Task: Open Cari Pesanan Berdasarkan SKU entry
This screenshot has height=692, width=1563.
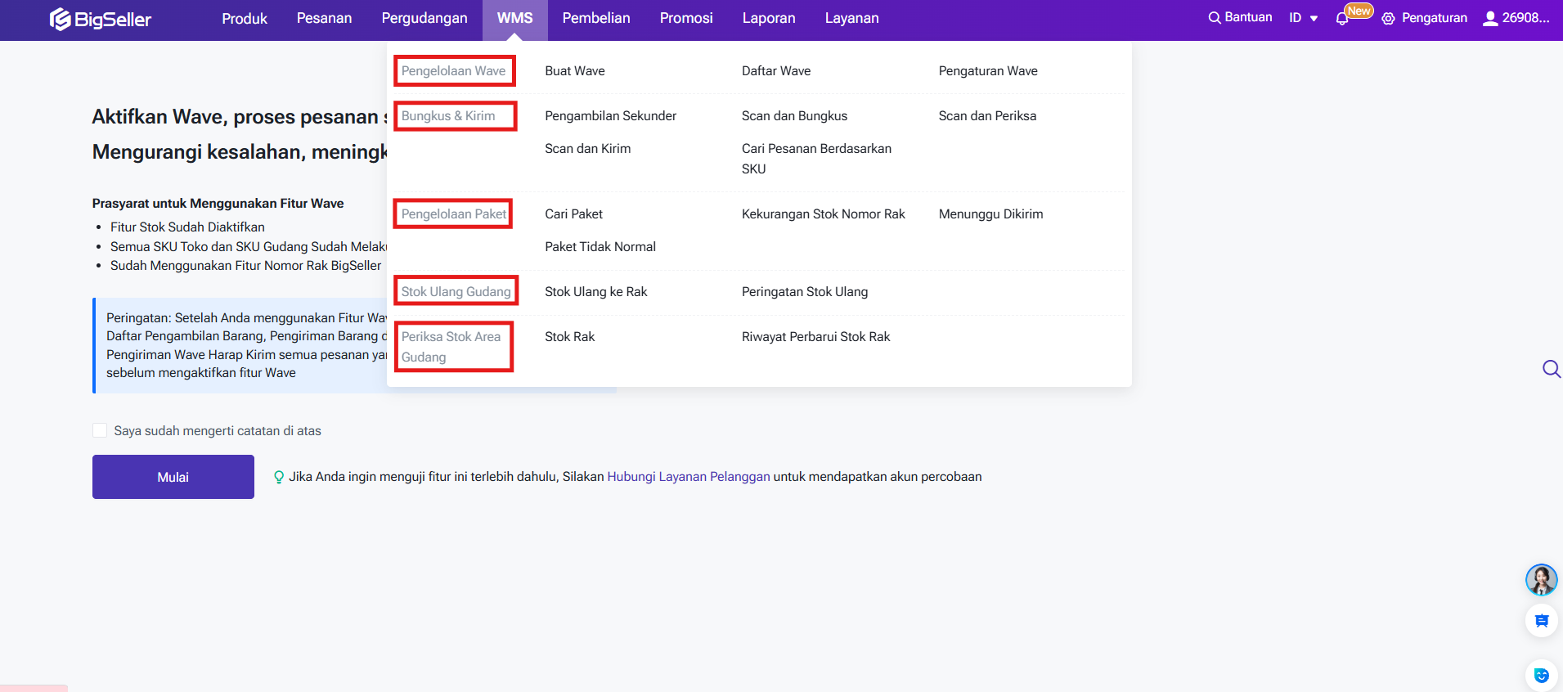Action: 816,159
